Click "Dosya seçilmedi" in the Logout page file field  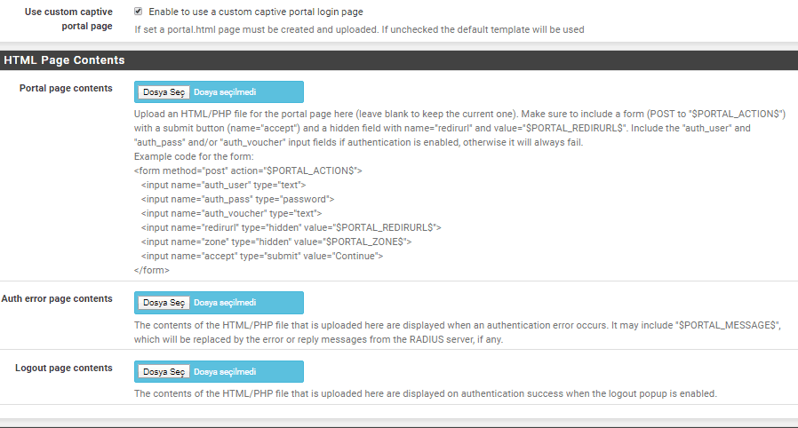coord(225,371)
